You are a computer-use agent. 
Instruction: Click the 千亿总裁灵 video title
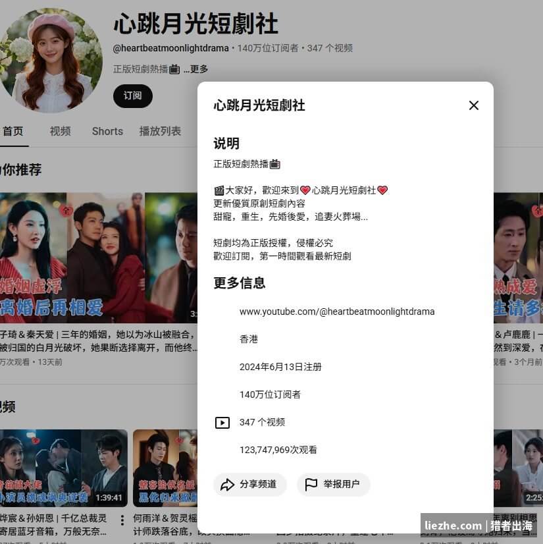pos(54,524)
